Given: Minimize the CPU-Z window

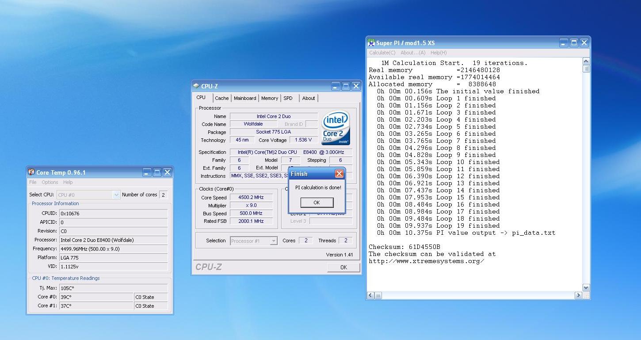Looking at the screenshot, I should (336, 86).
